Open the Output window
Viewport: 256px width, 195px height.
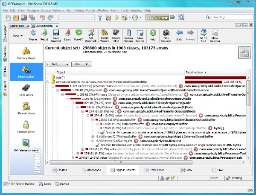pyautogui.click(x=62, y=184)
